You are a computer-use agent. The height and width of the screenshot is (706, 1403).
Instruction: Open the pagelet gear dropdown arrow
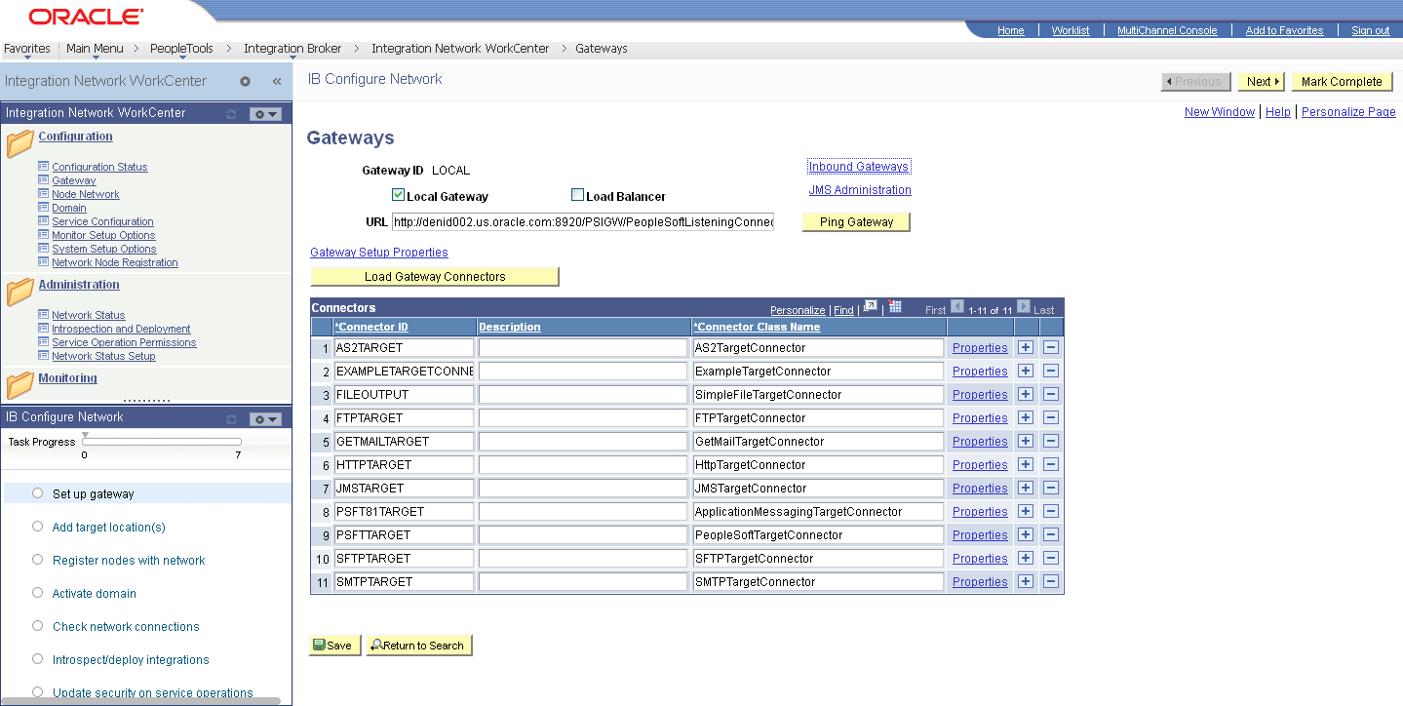[273, 114]
